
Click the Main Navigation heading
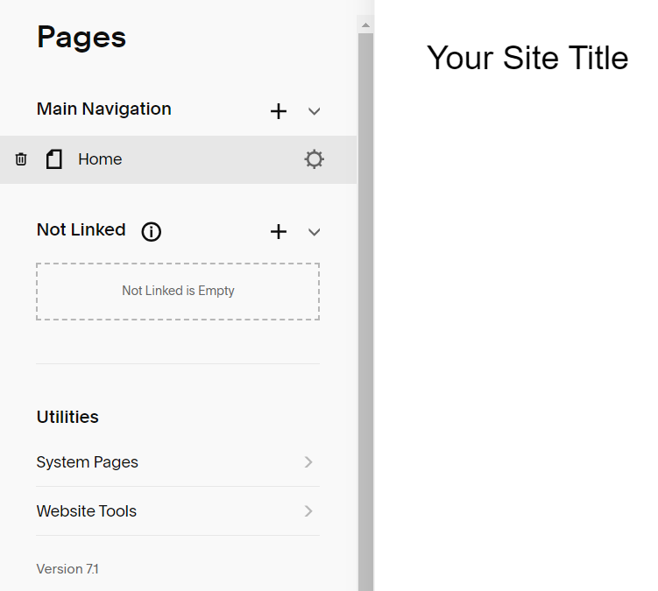(104, 109)
